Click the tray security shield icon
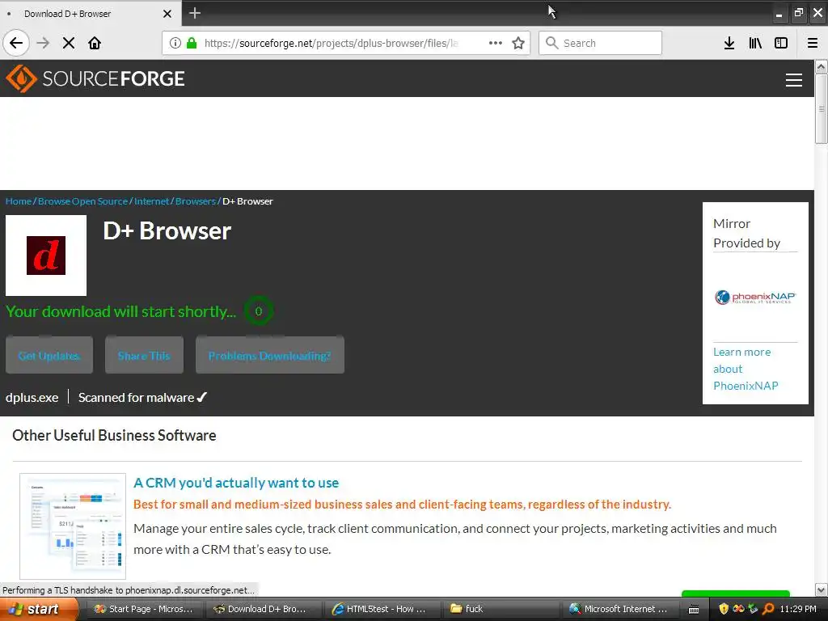828x621 pixels. pyautogui.click(x=724, y=609)
